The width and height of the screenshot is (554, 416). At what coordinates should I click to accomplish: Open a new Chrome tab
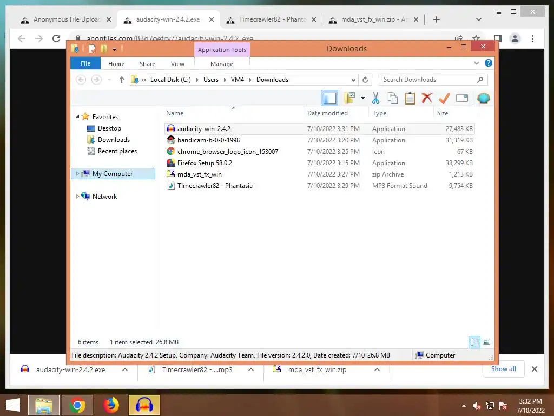(x=437, y=20)
